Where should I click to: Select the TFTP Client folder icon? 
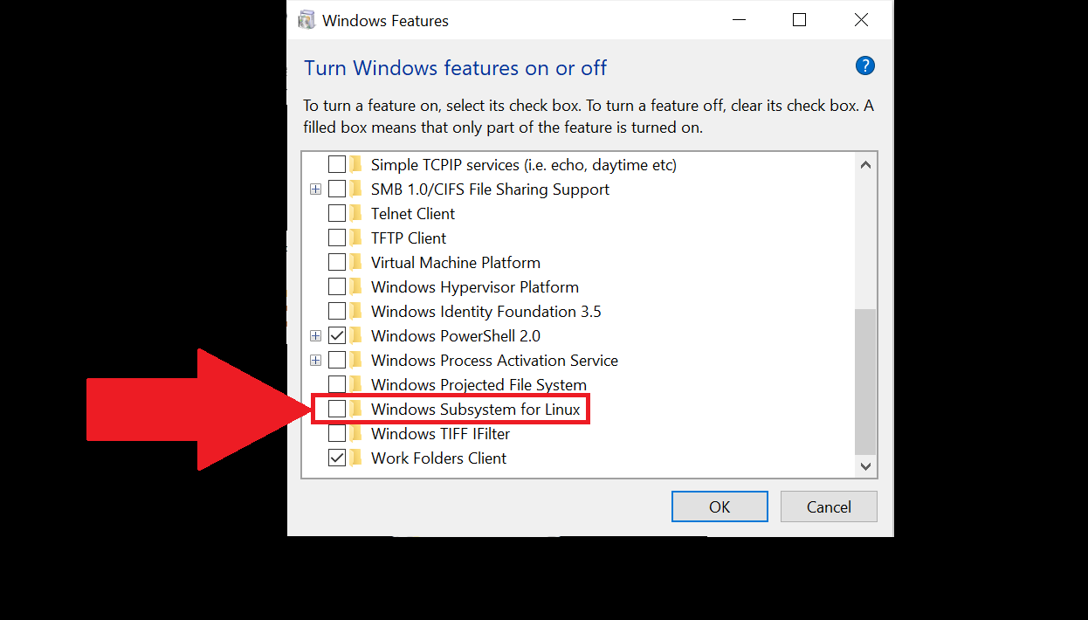tap(356, 238)
